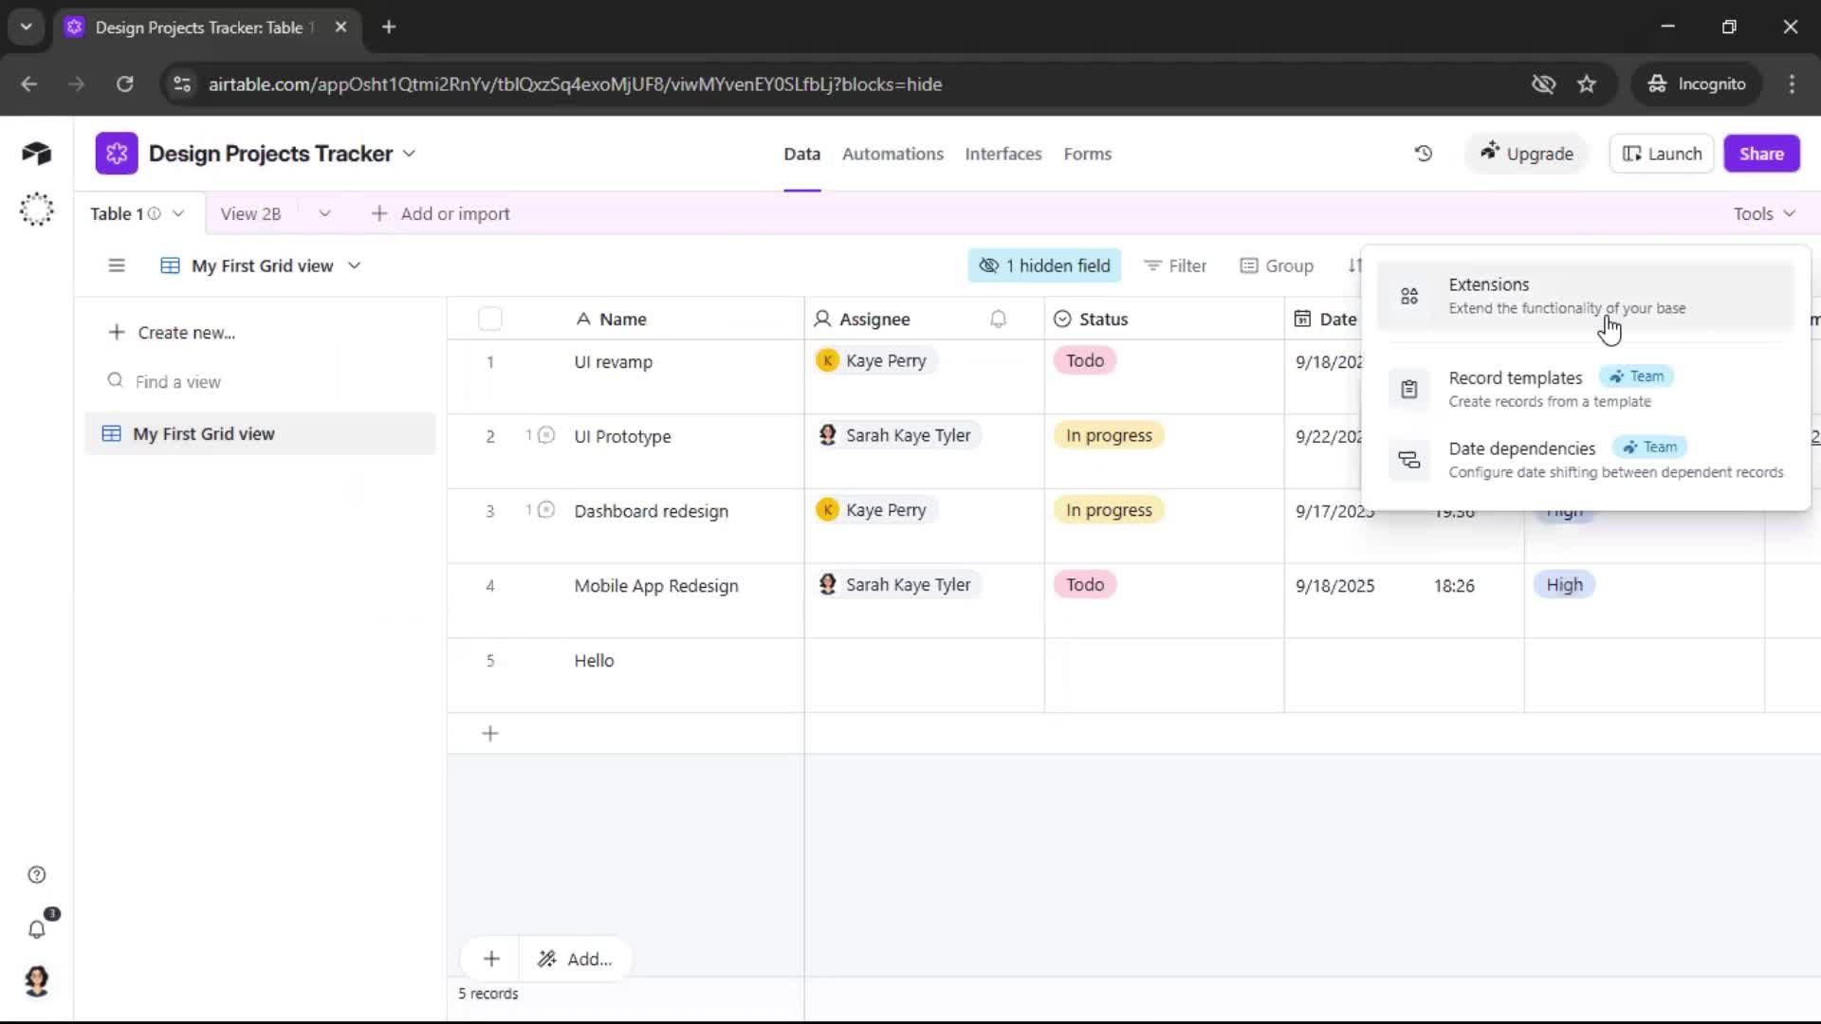Screen dimensions: 1821x1024
Task: Expand the My First Grid view dropdown
Action: click(x=354, y=266)
